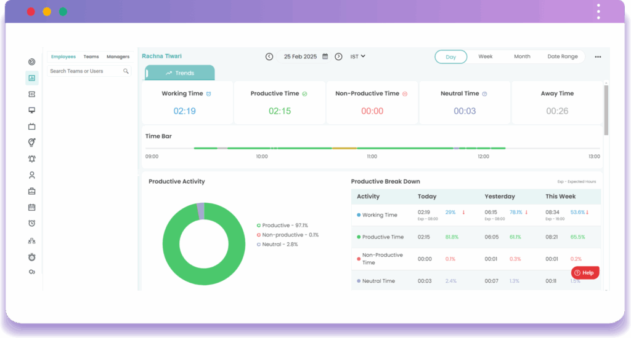Click the monitor screen icon in sidebar

tap(31, 110)
